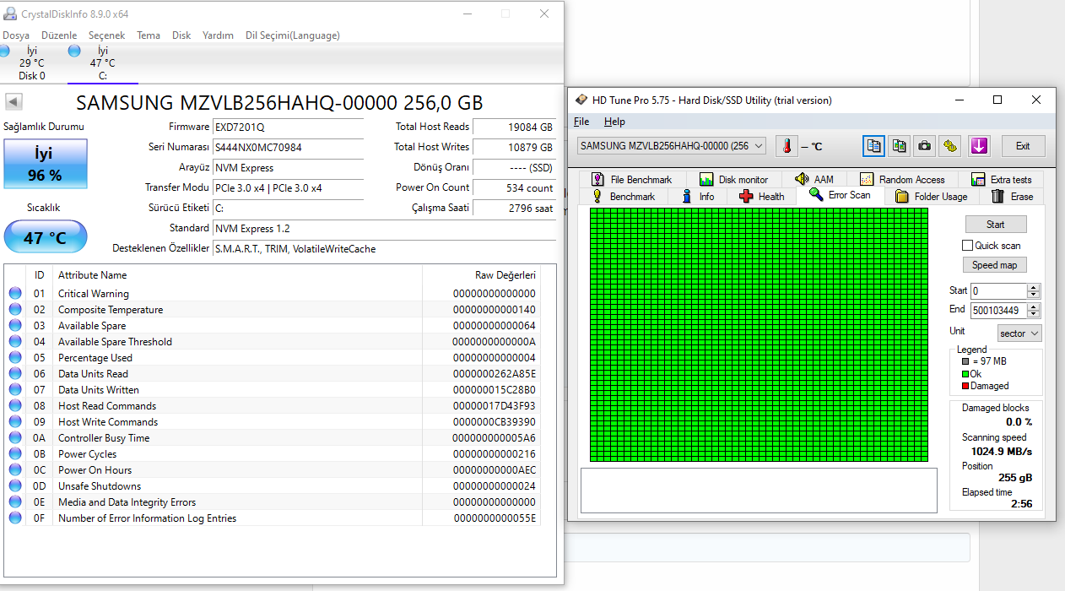Screen dimensions: 1065x591
Task: Click the left arrow disk navigation button
Action: 14,102
